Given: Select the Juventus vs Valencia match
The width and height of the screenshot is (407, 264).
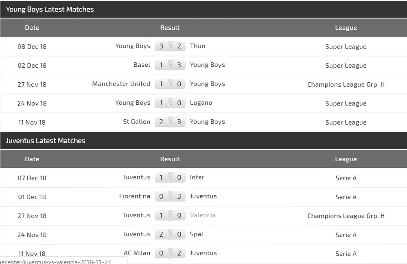Looking at the screenshot, I should tap(170, 215).
